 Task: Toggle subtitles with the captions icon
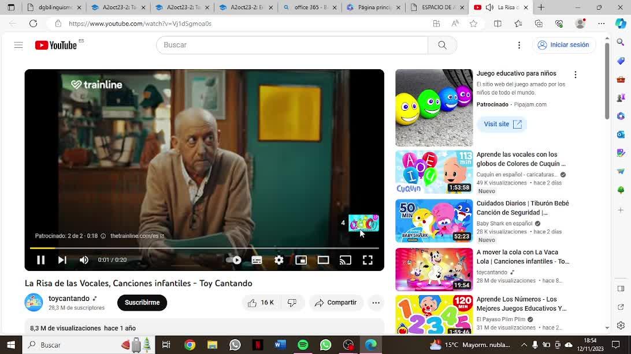tap(257, 260)
